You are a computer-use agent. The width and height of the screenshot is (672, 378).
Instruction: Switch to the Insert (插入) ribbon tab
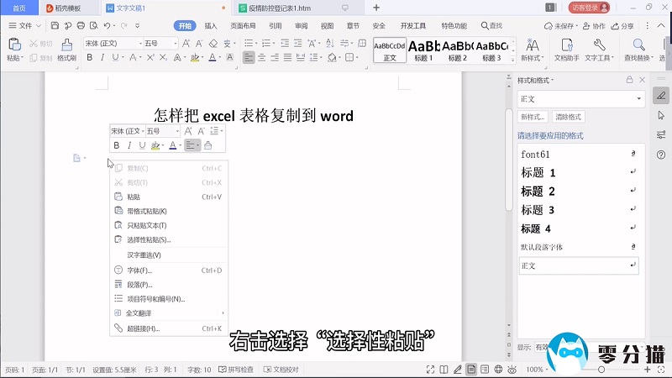tap(211, 26)
